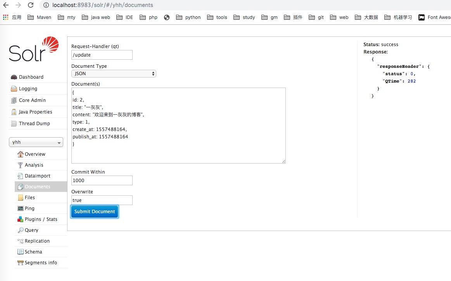
Task: Click the Overwrite input field
Action: pyautogui.click(x=102, y=200)
